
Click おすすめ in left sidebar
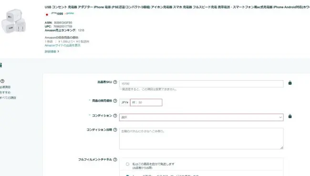coord(5,93)
